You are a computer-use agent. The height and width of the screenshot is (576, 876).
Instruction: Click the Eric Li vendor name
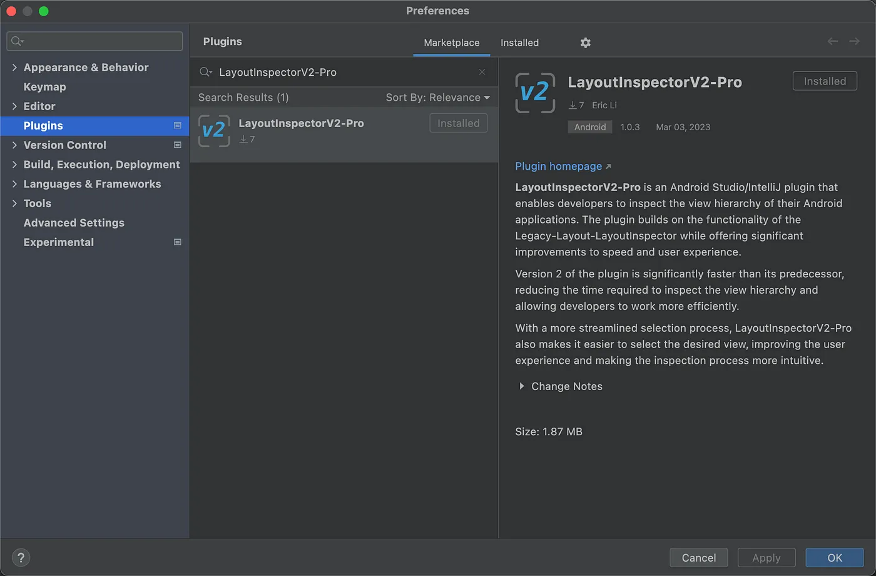[604, 105]
